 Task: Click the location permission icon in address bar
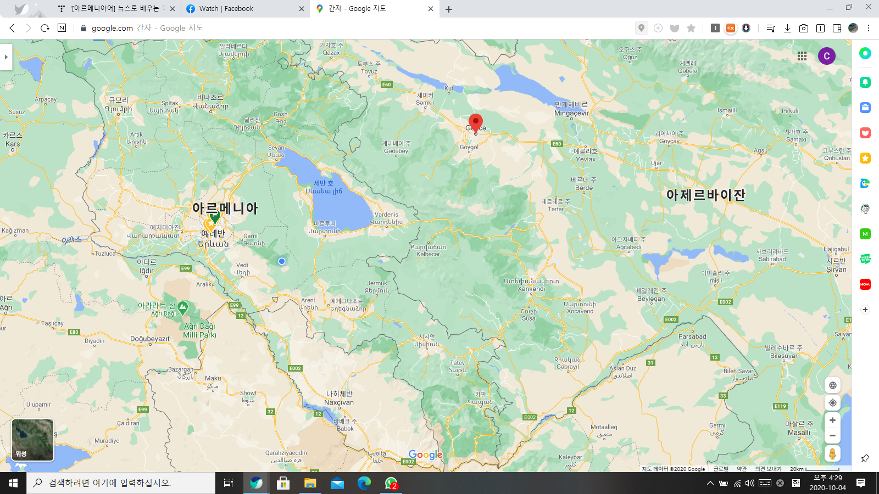pyautogui.click(x=641, y=28)
